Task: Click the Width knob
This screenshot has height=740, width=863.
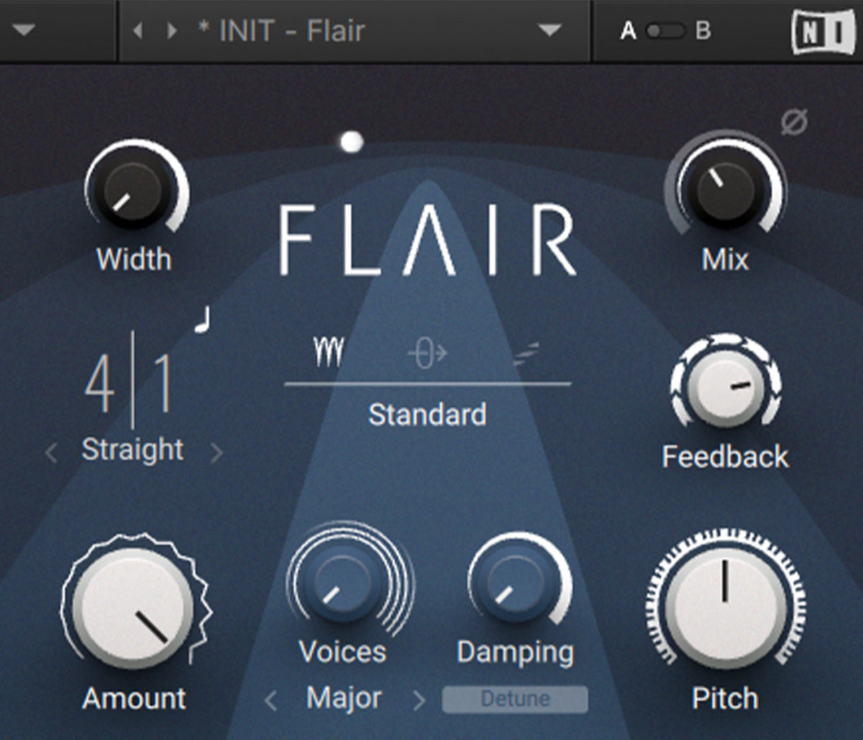Action: tap(134, 191)
